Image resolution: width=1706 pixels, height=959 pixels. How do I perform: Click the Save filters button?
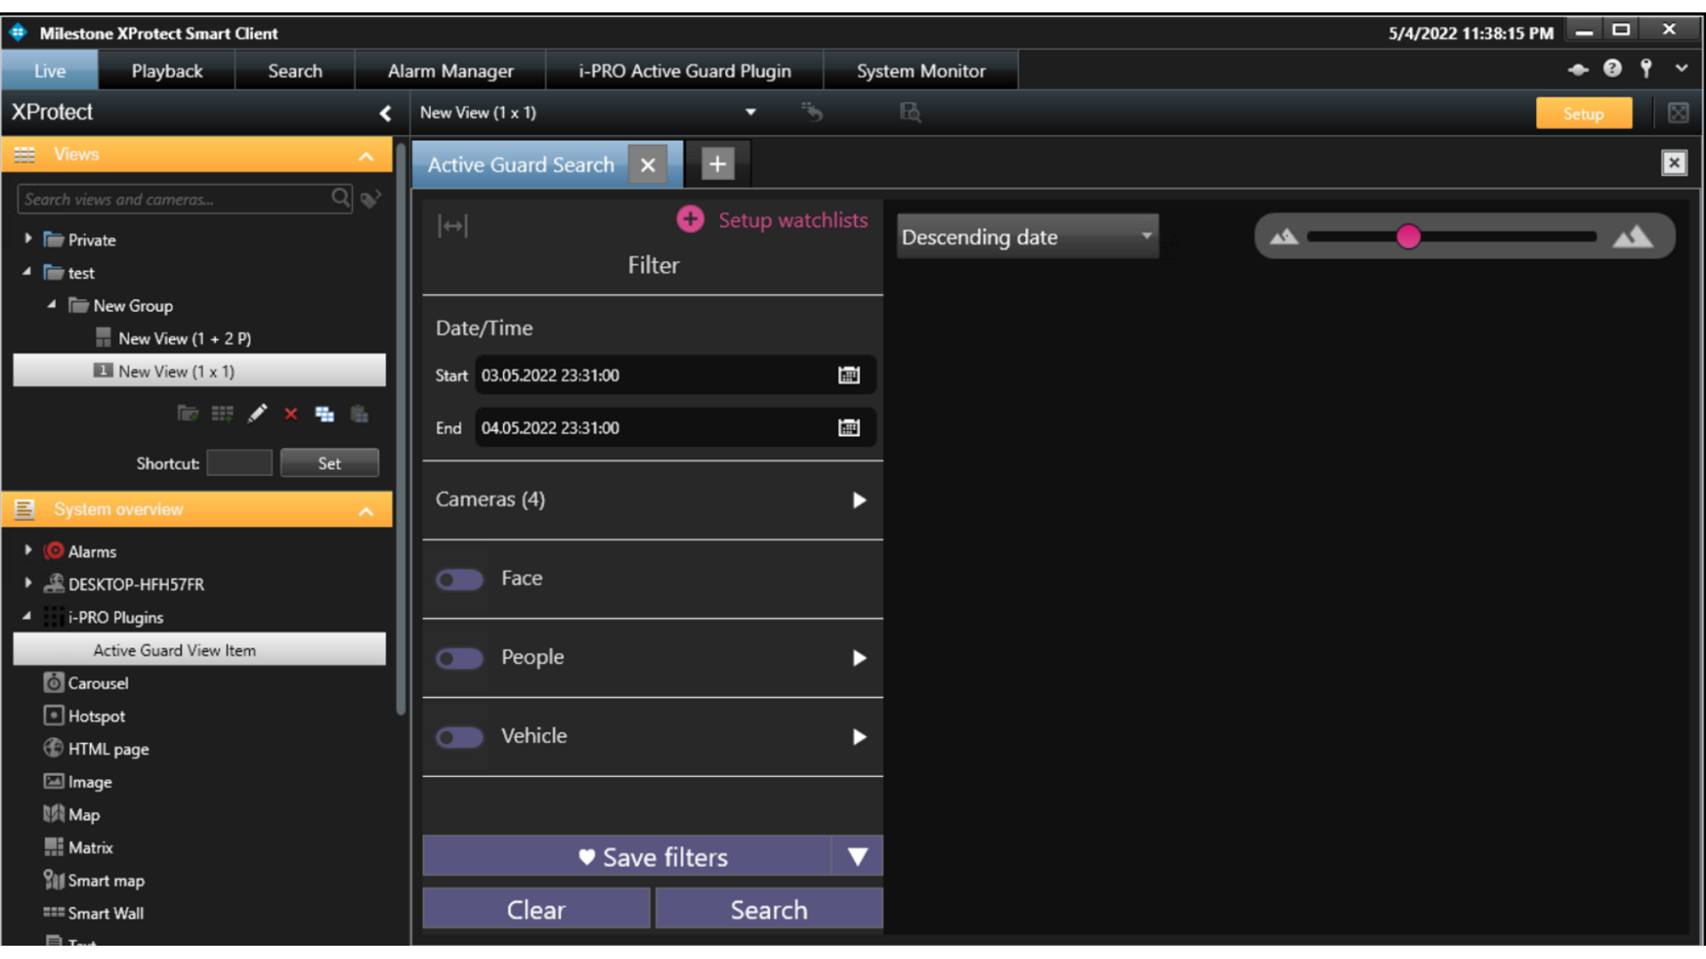click(627, 856)
